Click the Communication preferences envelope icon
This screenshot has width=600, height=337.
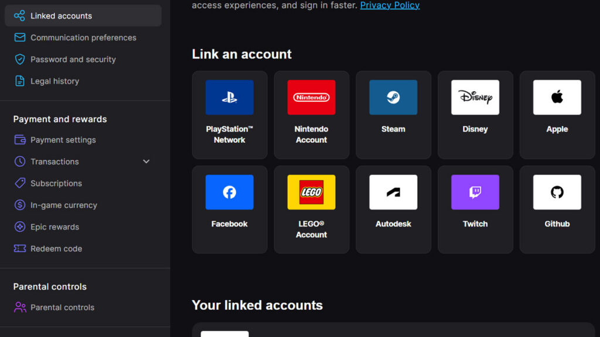pos(19,37)
